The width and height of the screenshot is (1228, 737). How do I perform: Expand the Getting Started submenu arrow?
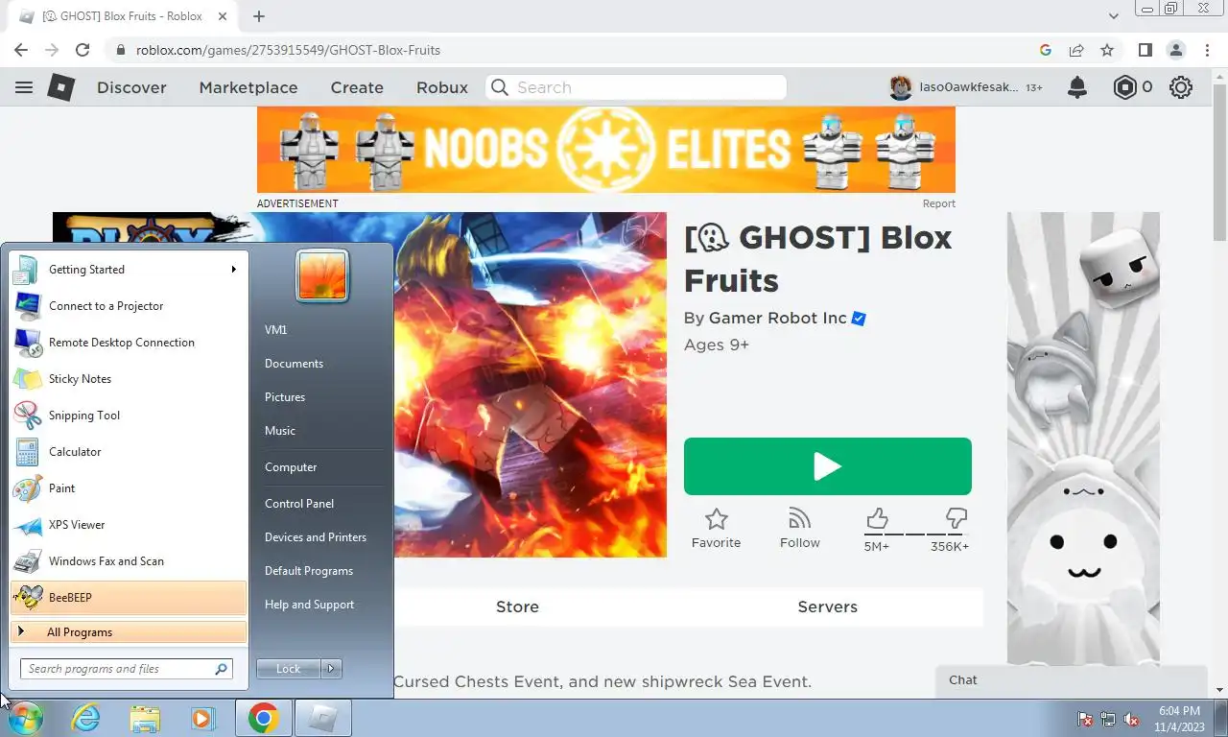click(x=233, y=270)
